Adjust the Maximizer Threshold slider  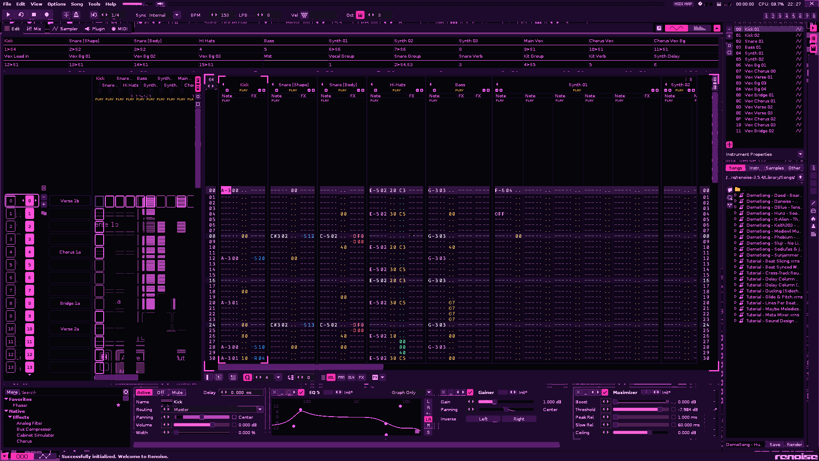[641, 410]
